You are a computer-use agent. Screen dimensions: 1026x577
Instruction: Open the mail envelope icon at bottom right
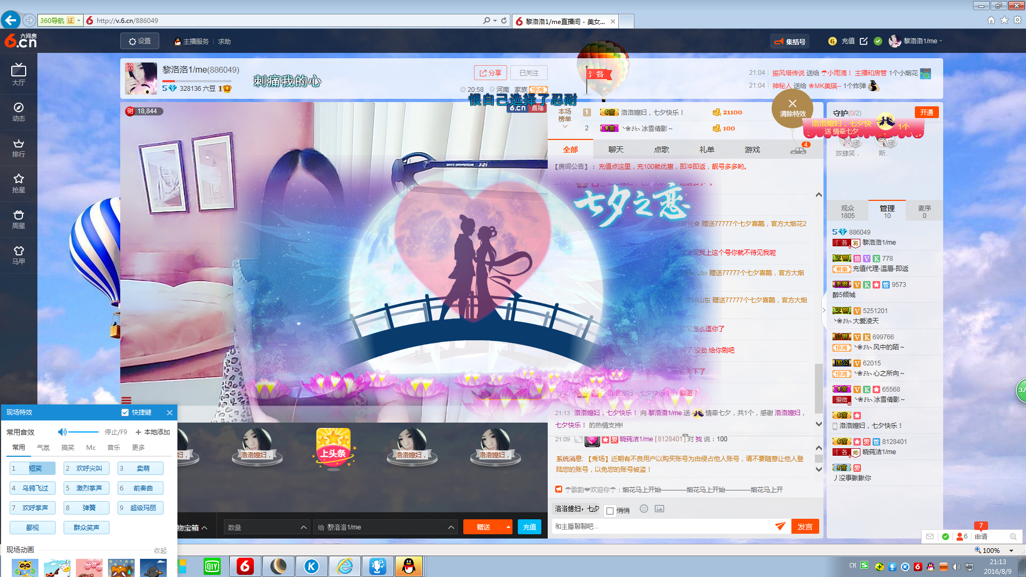tap(930, 536)
